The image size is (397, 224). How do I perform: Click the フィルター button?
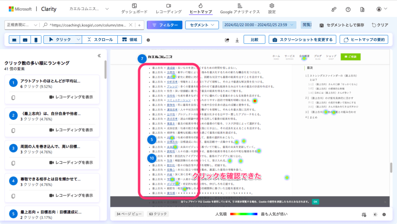click(x=164, y=25)
